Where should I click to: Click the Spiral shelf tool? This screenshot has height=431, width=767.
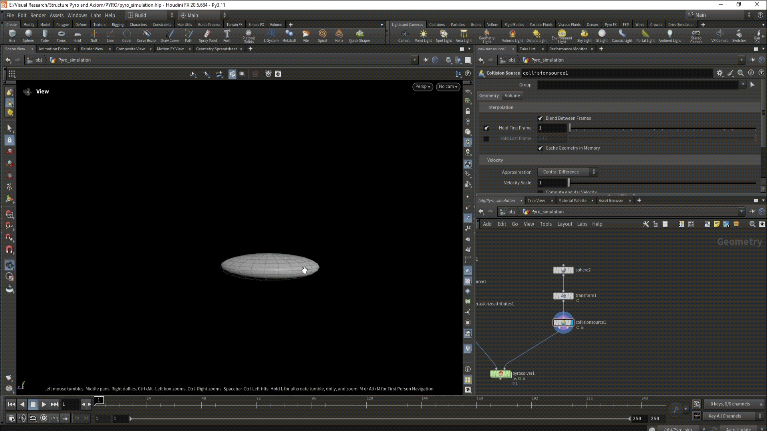pyautogui.click(x=322, y=35)
